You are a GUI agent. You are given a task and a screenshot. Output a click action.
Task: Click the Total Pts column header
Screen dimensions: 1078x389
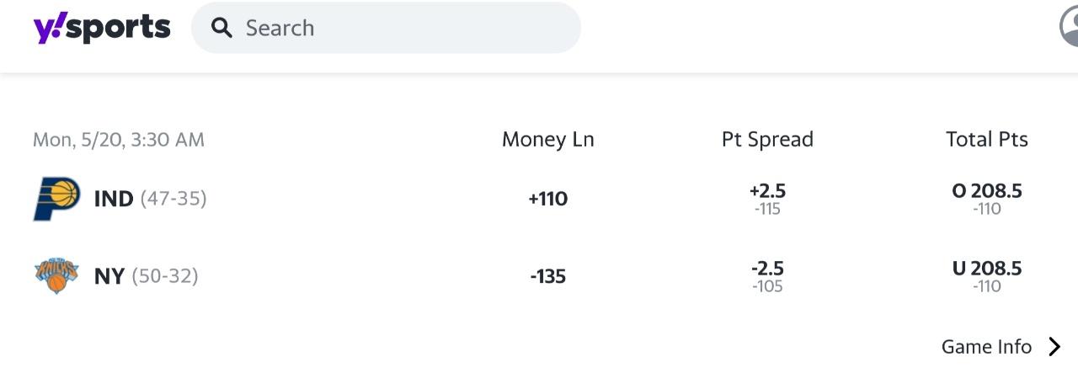tap(987, 139)
